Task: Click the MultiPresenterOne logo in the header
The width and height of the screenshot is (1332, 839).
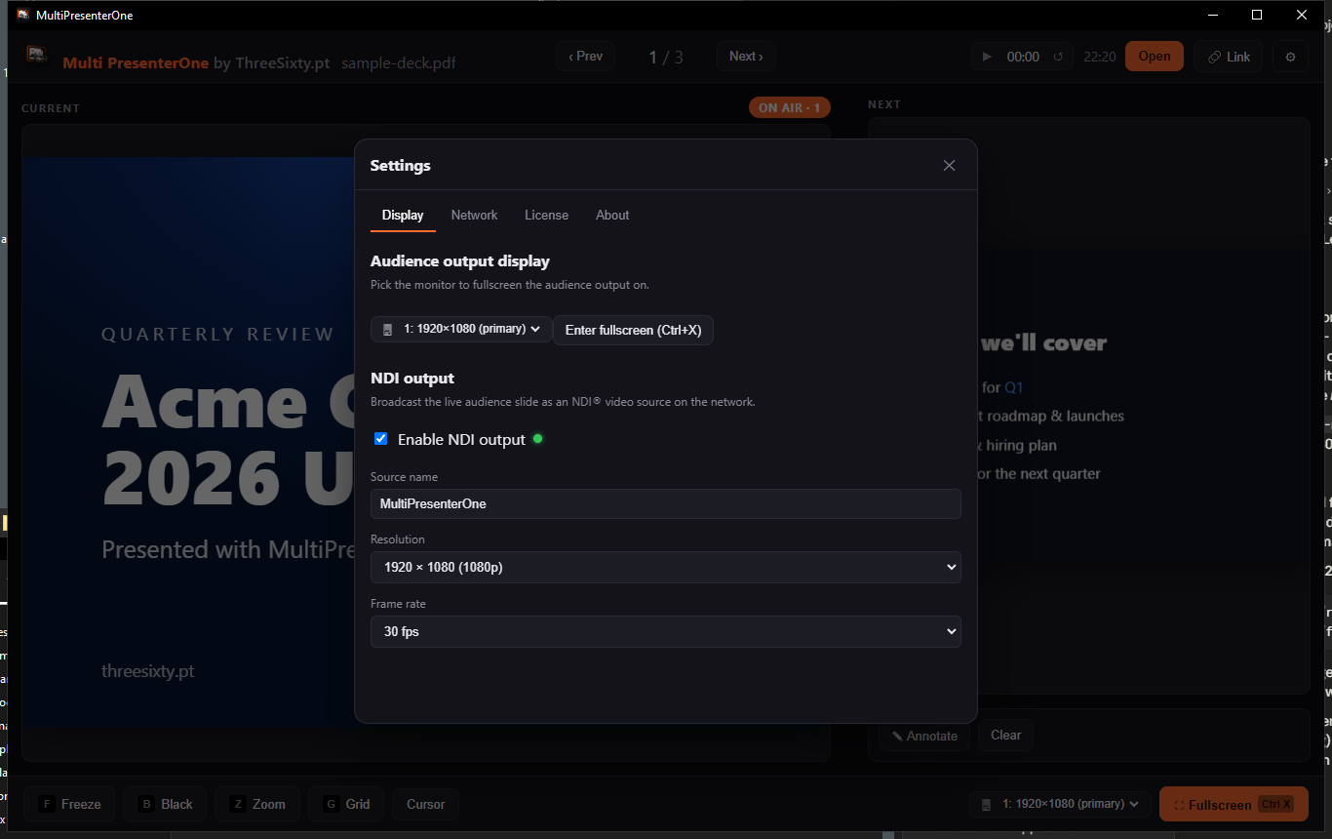Action: (37, 56)
